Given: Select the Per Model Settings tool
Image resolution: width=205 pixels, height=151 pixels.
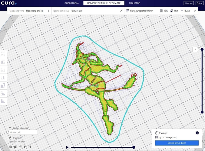Looking at the screenshot, I should (x=3, y=86).
